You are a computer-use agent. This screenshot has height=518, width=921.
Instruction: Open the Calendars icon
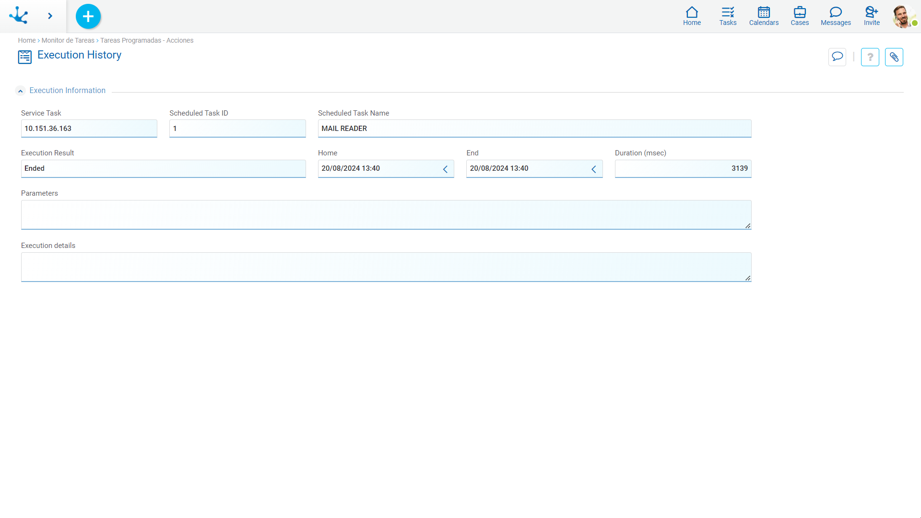tap(763, 16)
